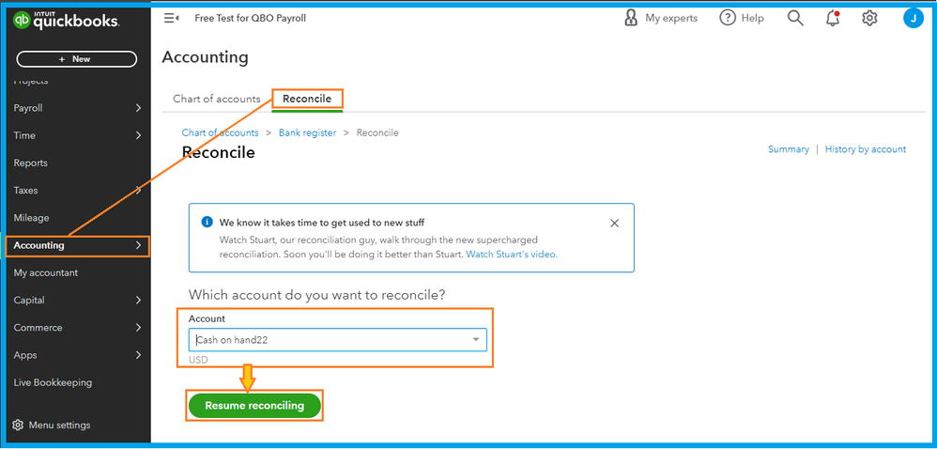Click the My experts label
This screenshot has width=937, height=449.
point(671,19)
